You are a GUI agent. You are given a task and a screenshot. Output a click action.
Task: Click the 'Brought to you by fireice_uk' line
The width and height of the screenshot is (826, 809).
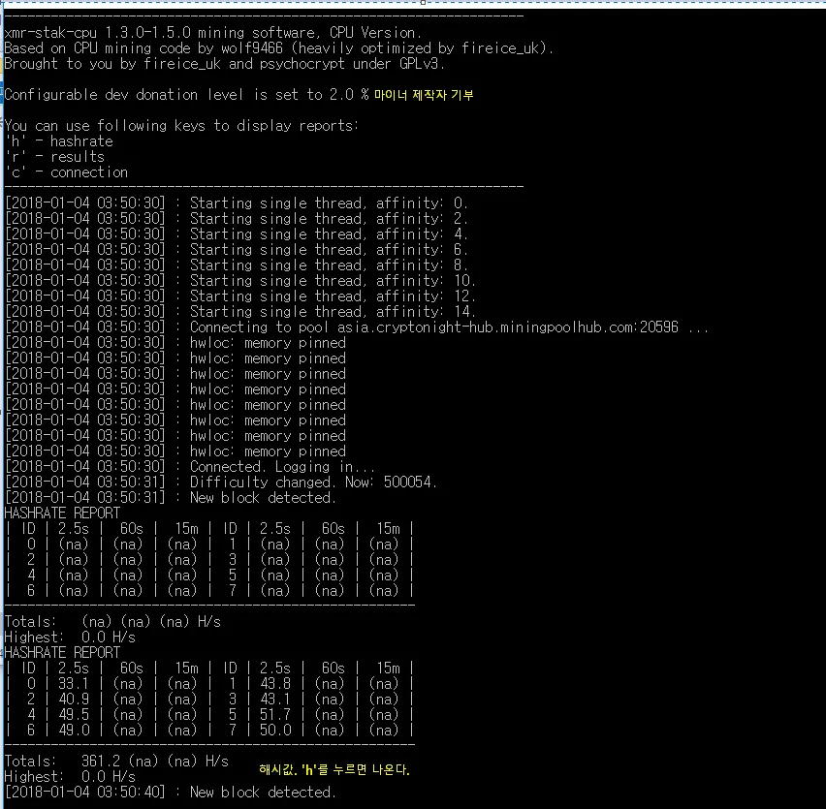point(224,64)
